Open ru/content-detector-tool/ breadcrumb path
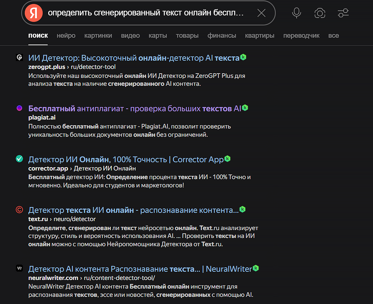373x304 pixels. point(119,278)
